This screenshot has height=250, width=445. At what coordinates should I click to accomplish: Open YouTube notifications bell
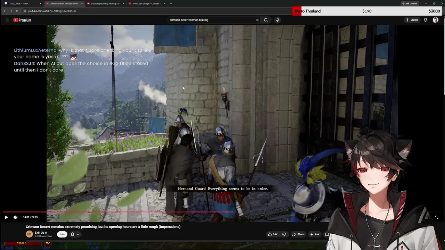tap(425, 20)
